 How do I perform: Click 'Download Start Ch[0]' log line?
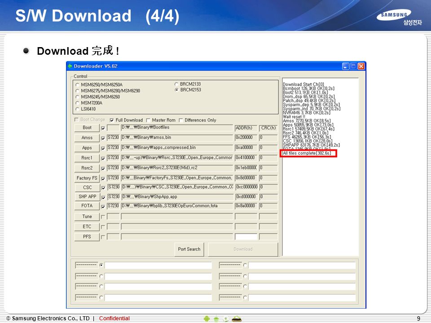[303, 84]
